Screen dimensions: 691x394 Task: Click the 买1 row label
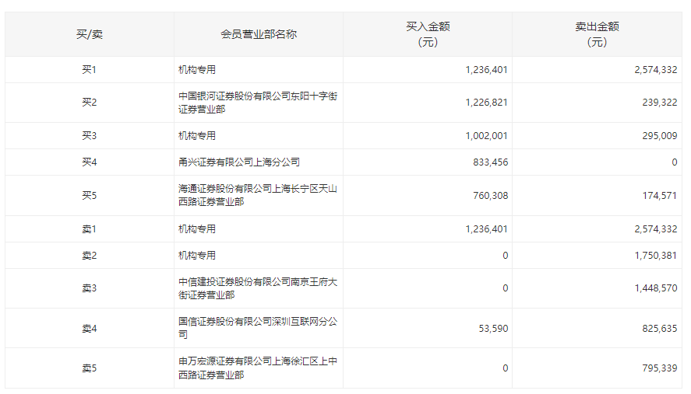coord(89,70)
